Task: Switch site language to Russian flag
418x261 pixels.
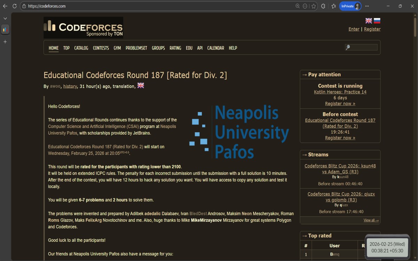Action: coord(377,21)
